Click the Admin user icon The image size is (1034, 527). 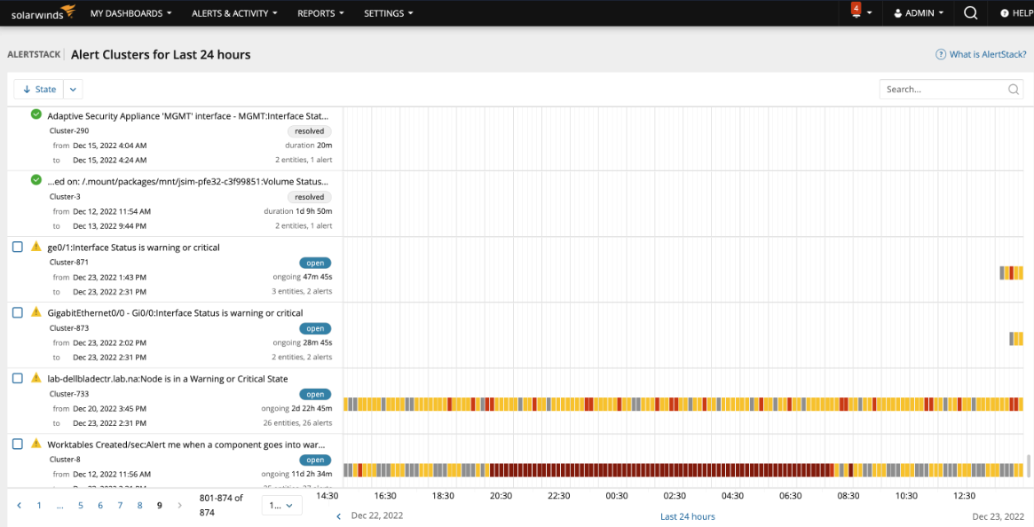pyautogui.click(x=897, y=13)
